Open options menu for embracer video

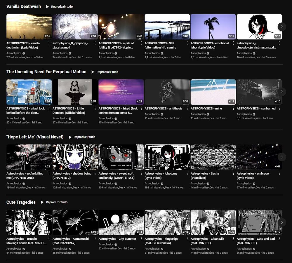click(x=279, y=173)
